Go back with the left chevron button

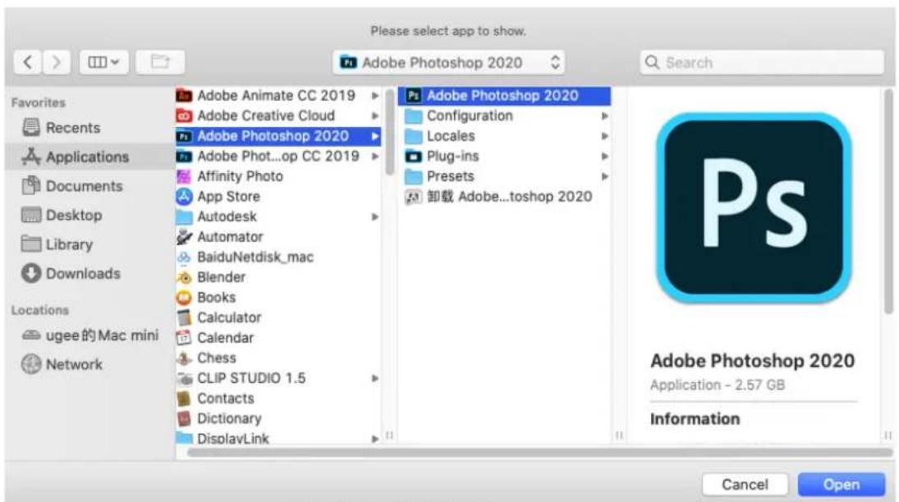pyautogui.click(x=27, y=62)
